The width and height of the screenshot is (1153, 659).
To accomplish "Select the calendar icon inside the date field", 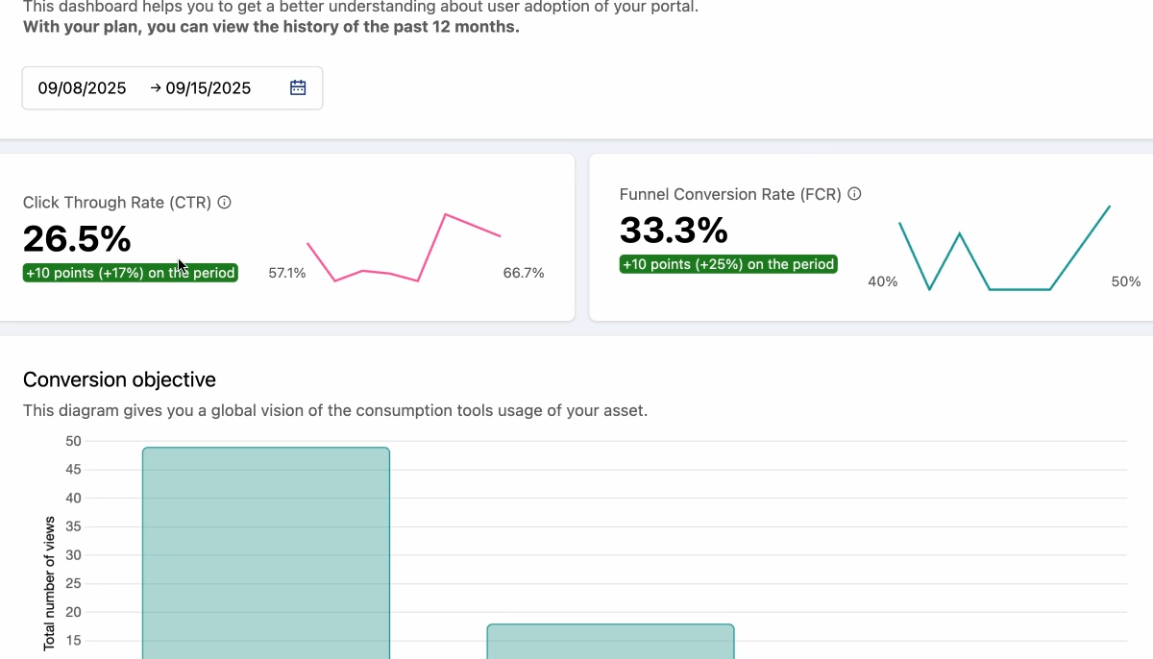I will pyautogui.click(x=298, y=86).
